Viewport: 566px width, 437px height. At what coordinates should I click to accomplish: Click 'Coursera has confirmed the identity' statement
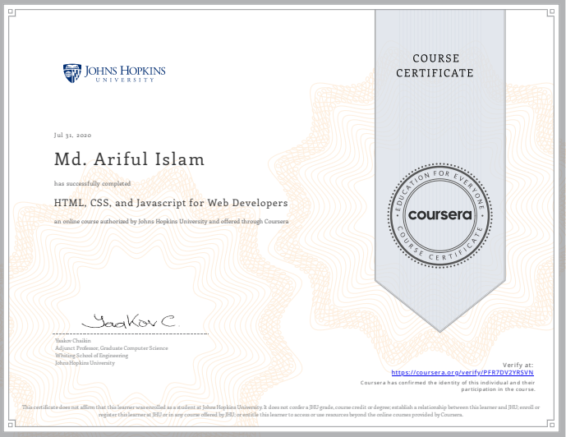coord(448,386)
